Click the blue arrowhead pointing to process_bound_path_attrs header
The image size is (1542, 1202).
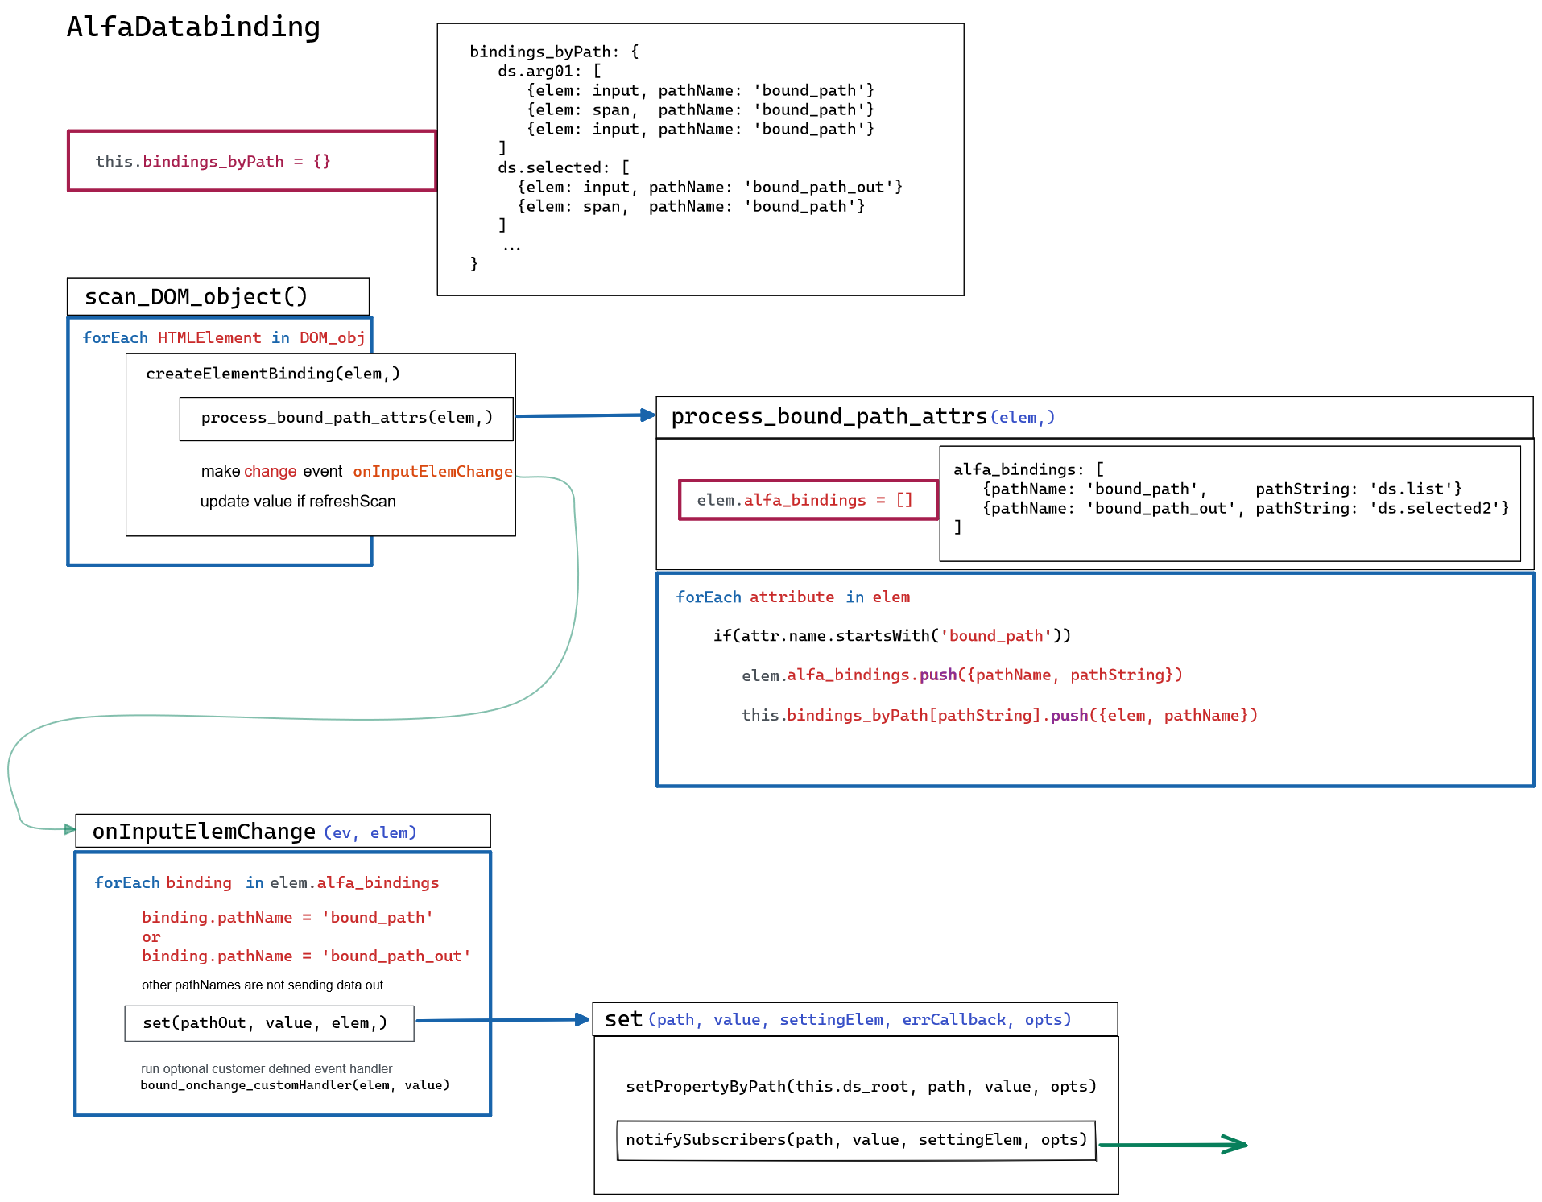click(x=647, y=415)
